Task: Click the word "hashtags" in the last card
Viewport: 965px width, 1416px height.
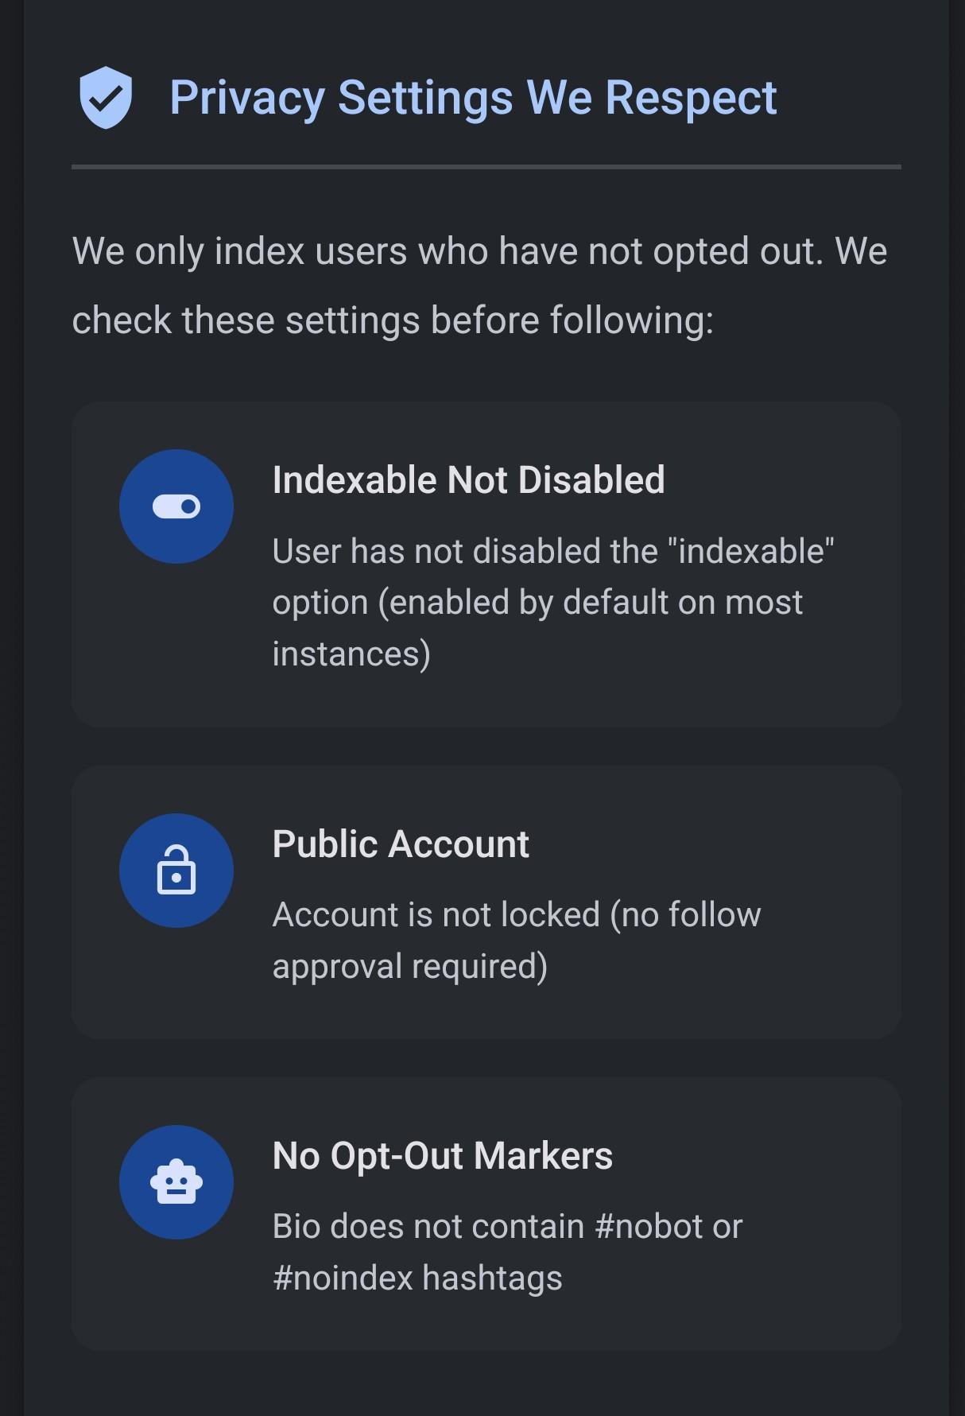Action: [x=492, y=1278]
